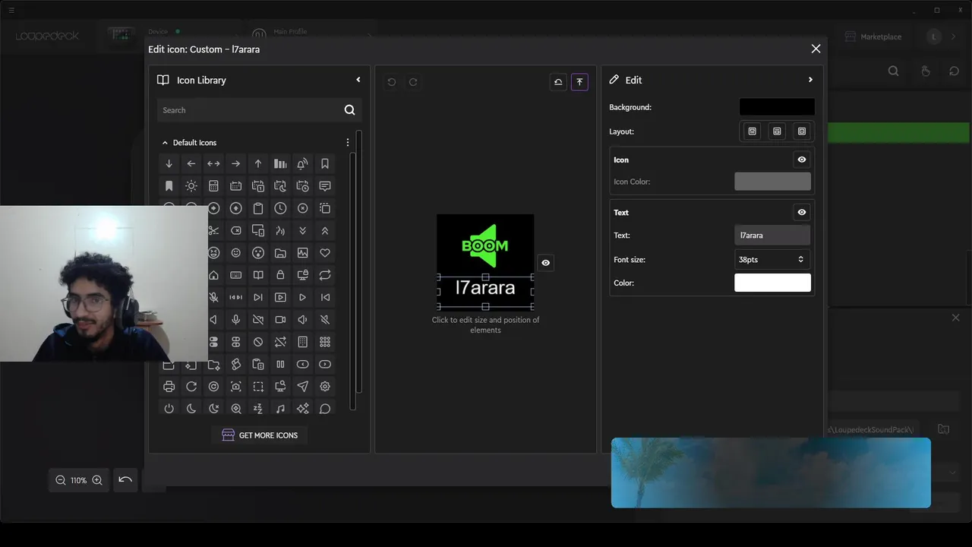
Task: Click the align-to-top button above canvas
Action: coord(579,82)
